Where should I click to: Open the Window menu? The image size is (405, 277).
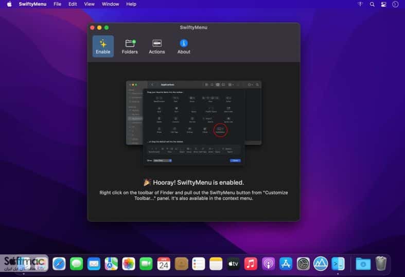point(110,4)
